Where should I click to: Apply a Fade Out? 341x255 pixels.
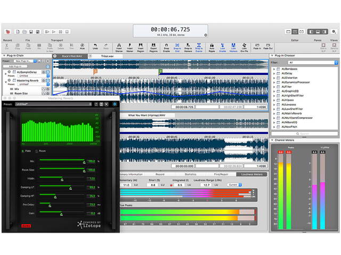[268, 46]
